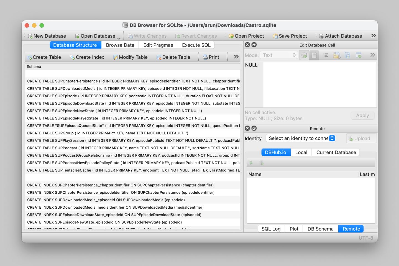Open the Execute SQL tab

coord(196,45)
